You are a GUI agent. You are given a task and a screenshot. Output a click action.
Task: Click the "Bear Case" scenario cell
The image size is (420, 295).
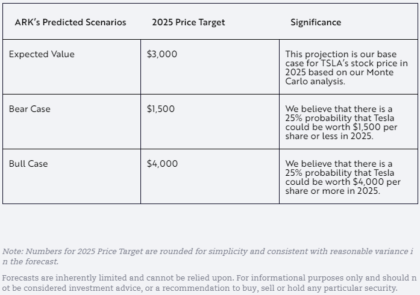point(30,109)
